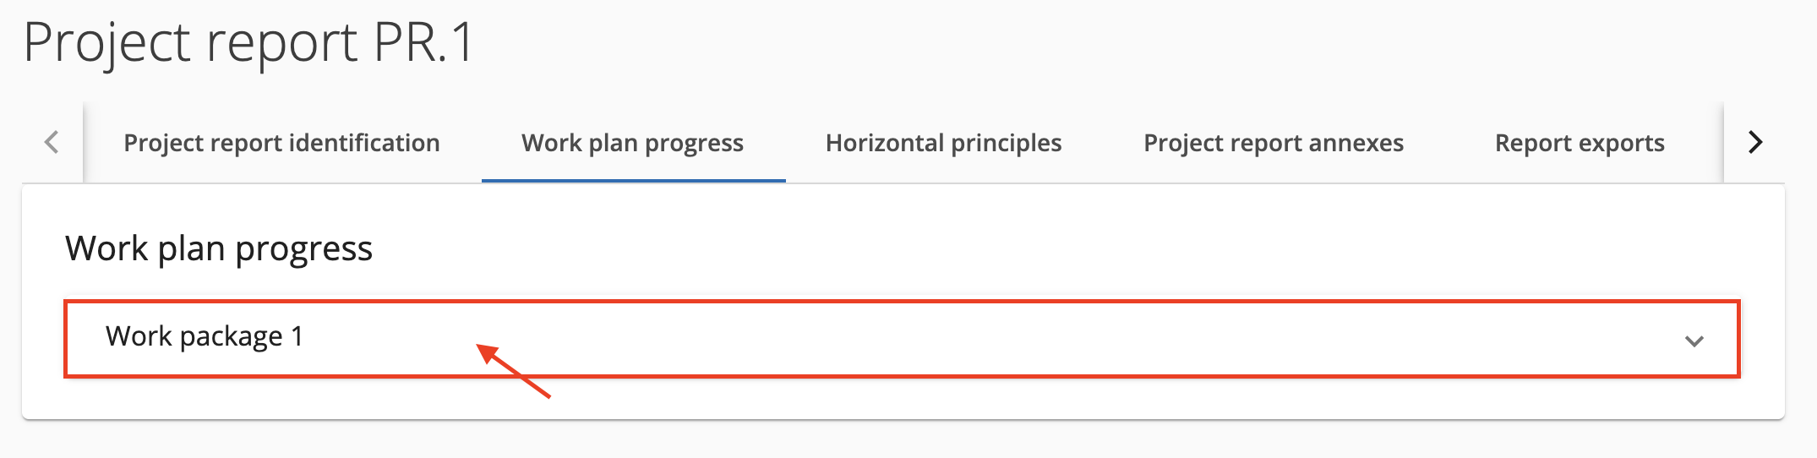The width and height of the screenshot is (1817, 458).
Task: Open the Project report identification tab
Action: click(281, 143)
